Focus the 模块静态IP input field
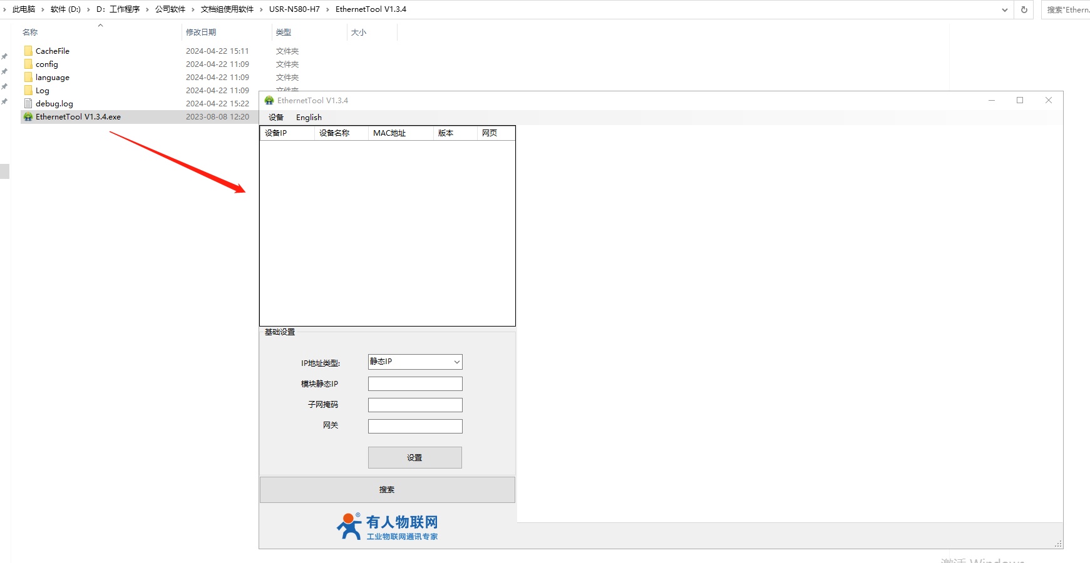 (x=415, y=383)
